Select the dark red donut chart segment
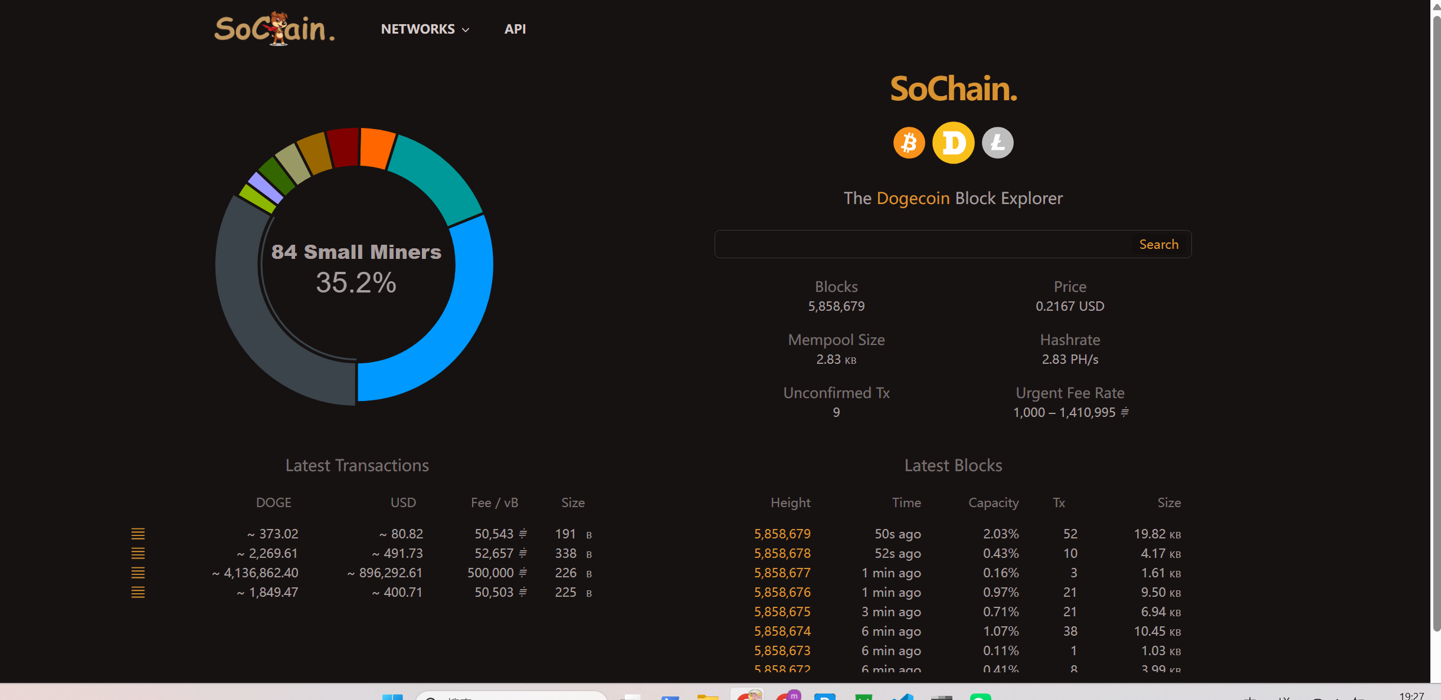Image resolution: width=1441 pixels, height=700 pixels. tap(345, 147)
